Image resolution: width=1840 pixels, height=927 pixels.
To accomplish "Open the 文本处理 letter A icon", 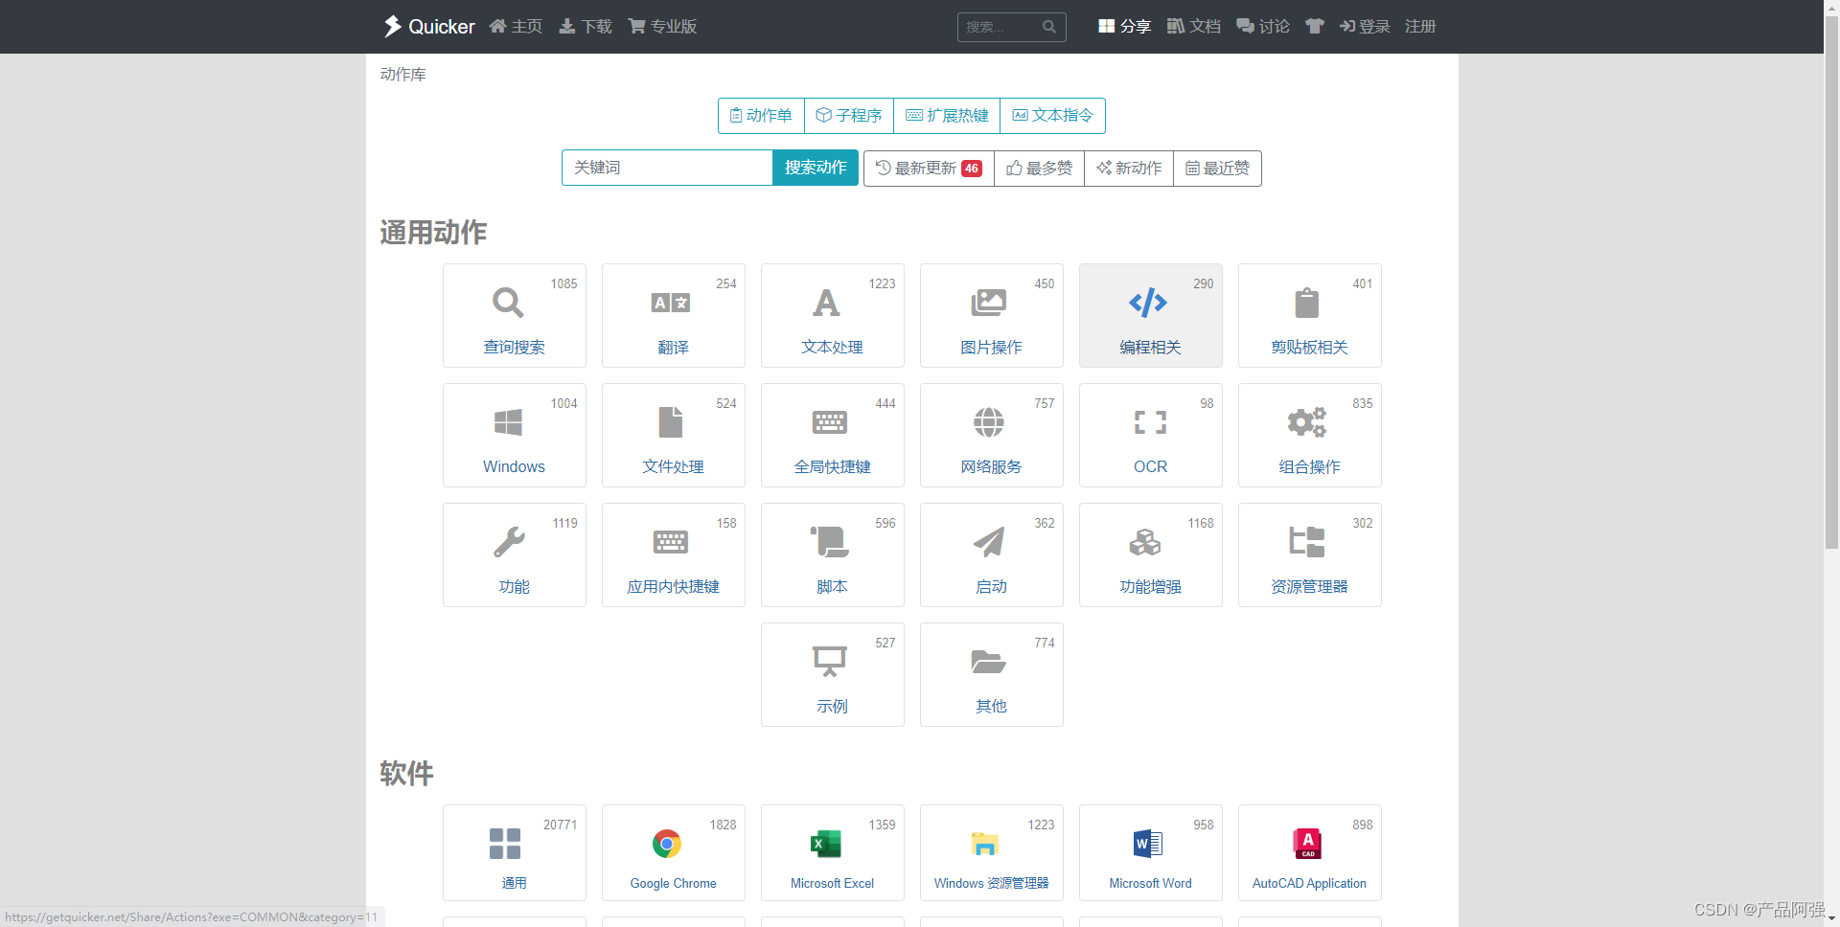I will [x=826, y=303].
